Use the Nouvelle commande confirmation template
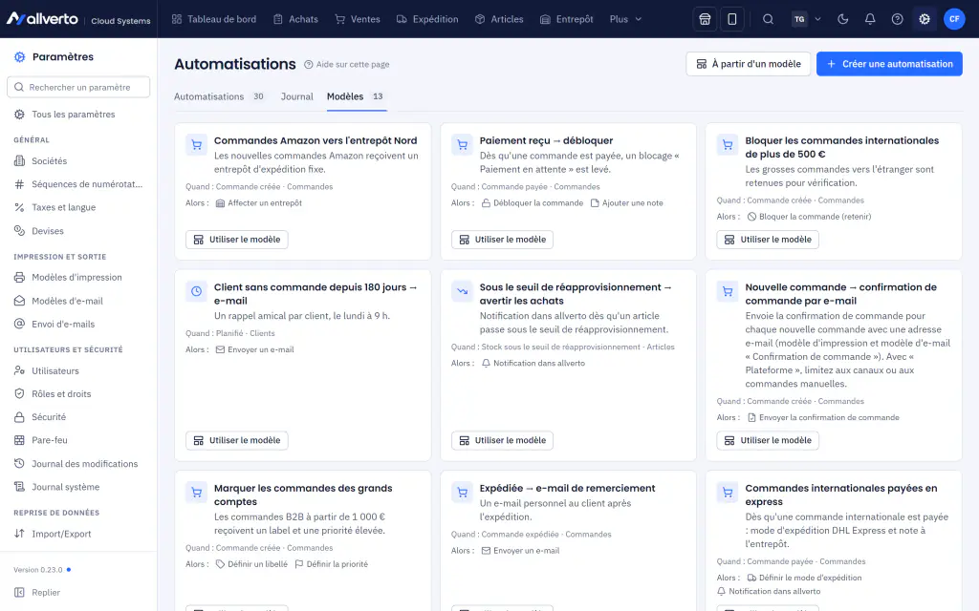The height and width of the screenshot is (611, 979). point(768,440)
